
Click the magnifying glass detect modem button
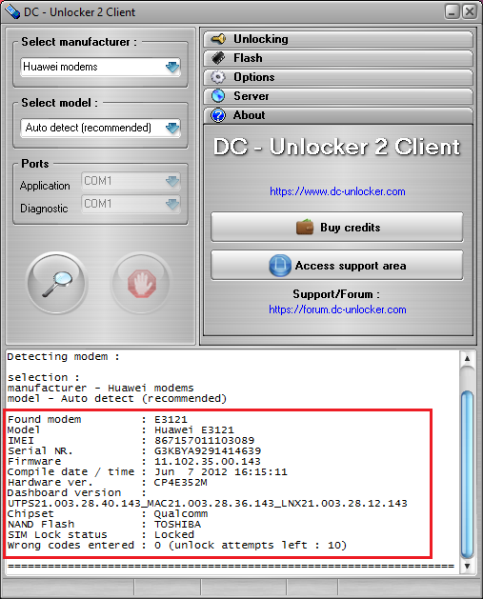pyautogui.click(x=57, y=284)
